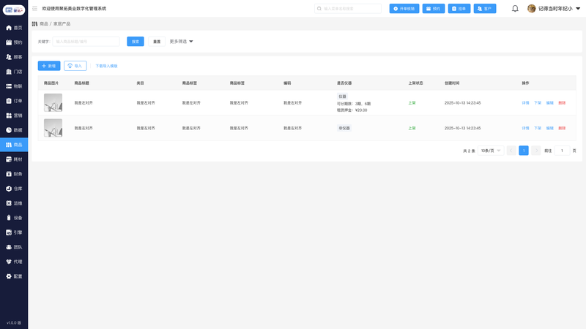
Task: Open 设备 devices in the sidebar
Action: point(14,218)
